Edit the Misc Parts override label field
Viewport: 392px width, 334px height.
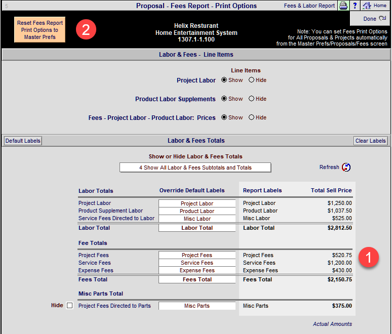197,306
